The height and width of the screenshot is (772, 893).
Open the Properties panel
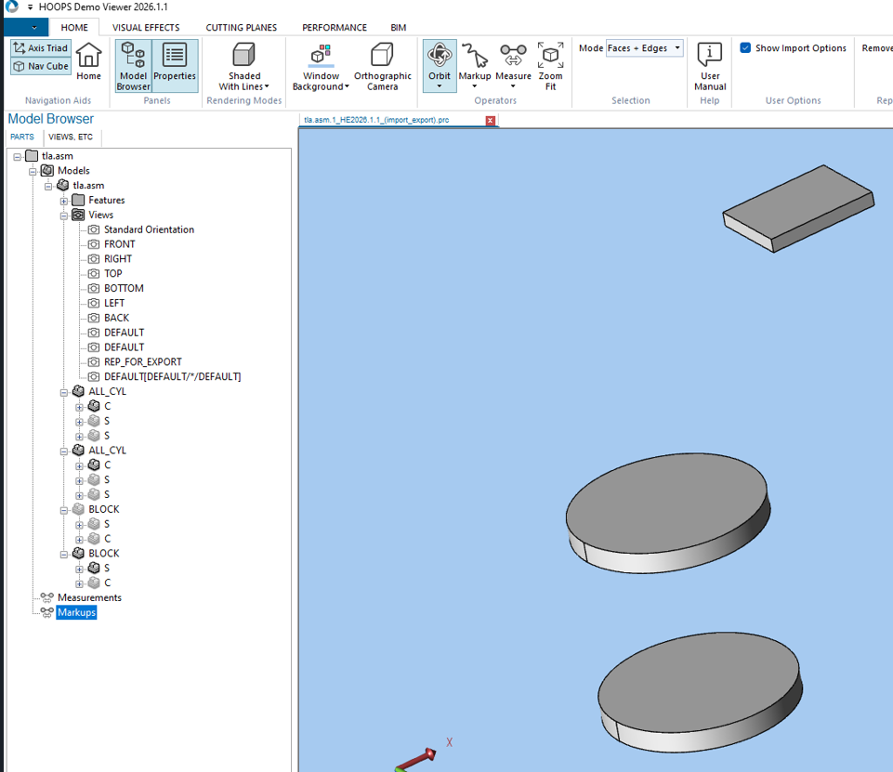click(175, 65)
